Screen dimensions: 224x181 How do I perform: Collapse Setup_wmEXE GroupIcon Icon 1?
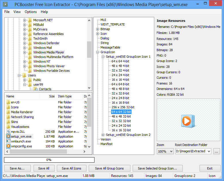pos(103,57)
